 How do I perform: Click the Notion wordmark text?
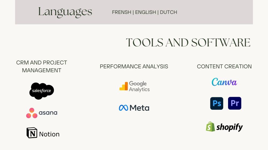(49, 134)
